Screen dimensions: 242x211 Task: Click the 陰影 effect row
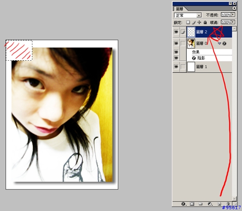pos(209,58)
